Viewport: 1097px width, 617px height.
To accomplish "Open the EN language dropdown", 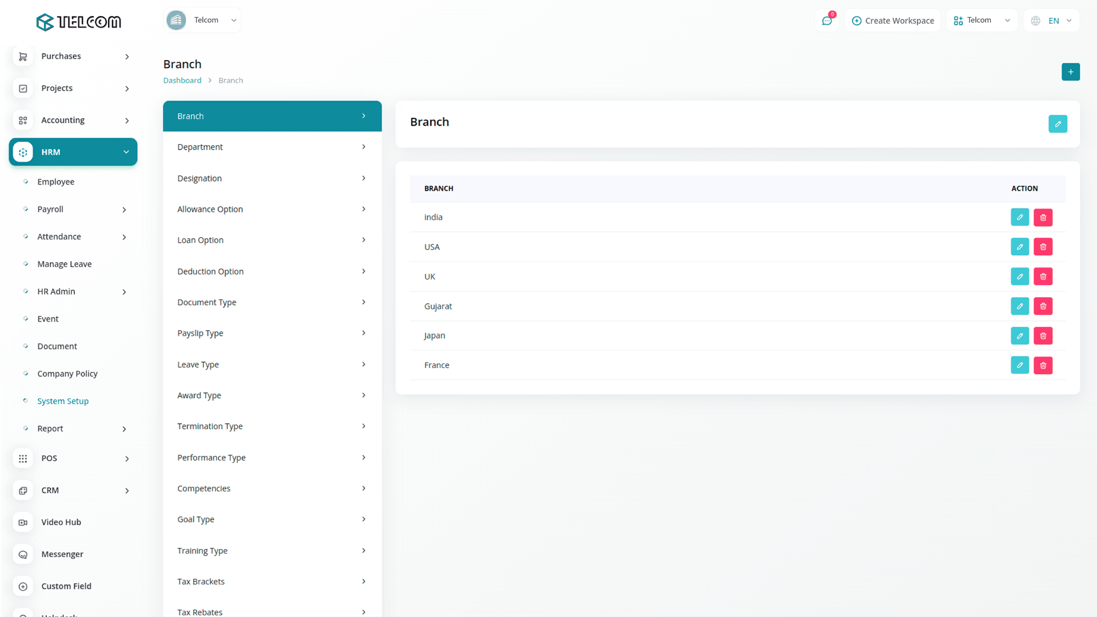I will (1052, 21).
